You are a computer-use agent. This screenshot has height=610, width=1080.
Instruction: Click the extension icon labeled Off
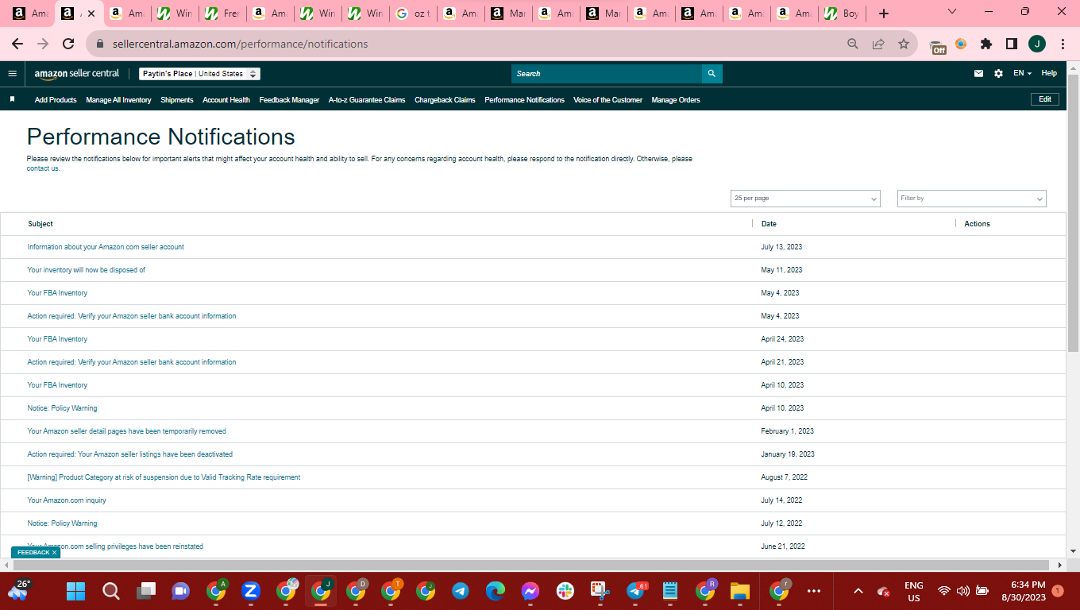click(x=938, y=46)
